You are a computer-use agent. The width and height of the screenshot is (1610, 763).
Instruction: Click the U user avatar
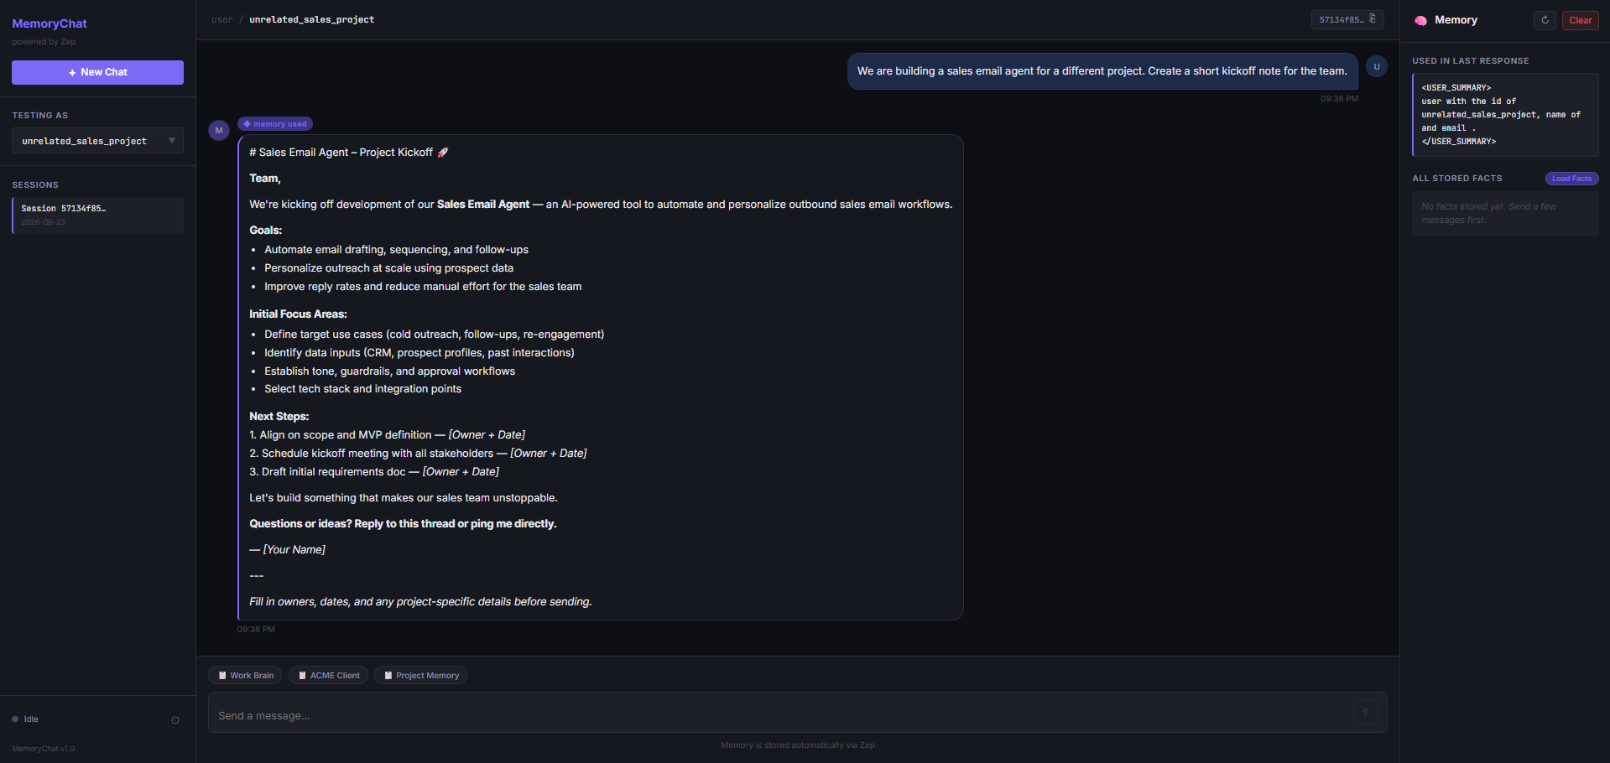1377,66
